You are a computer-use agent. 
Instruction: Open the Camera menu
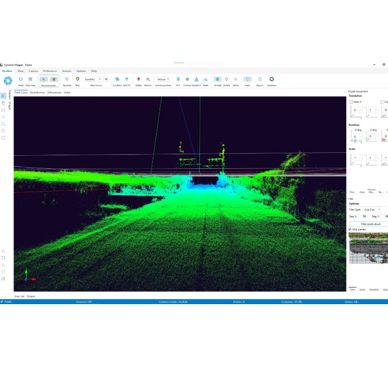point(33,71)
